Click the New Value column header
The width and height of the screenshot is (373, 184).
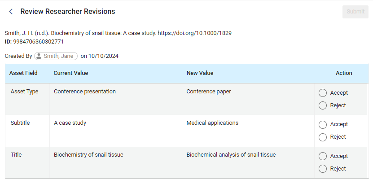(200, 73)
